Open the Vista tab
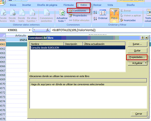151x121 pixels. [x=110, y=5]
